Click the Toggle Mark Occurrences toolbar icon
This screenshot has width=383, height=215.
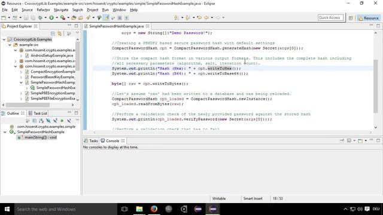[107, 17]
